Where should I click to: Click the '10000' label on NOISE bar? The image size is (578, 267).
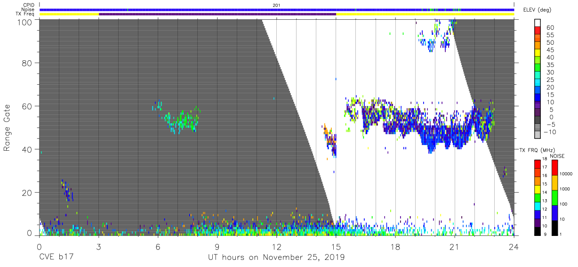pyautogui.click(x=566, y=174)
